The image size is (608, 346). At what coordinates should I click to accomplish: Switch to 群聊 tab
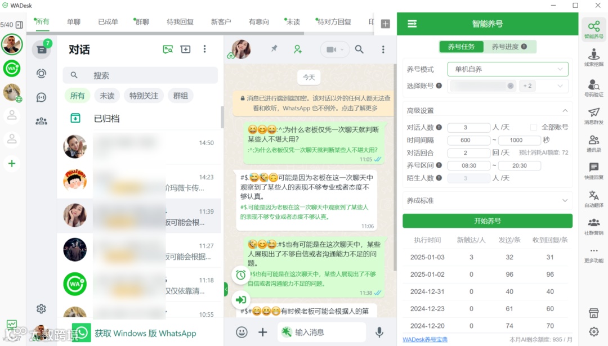pos(142,22)
